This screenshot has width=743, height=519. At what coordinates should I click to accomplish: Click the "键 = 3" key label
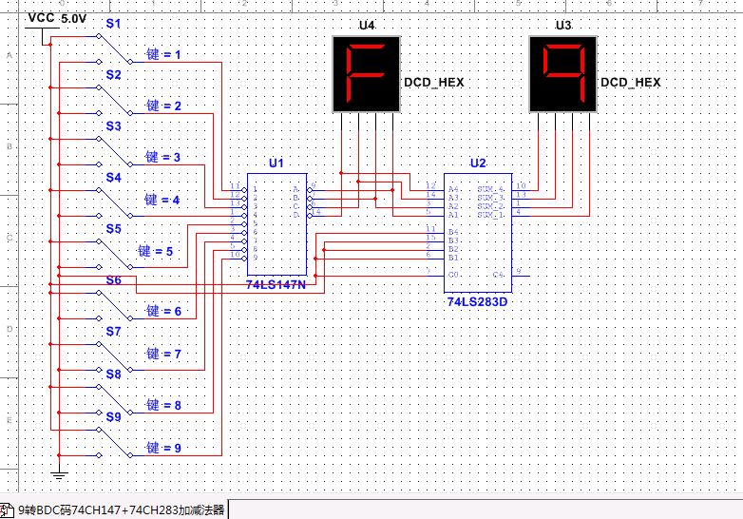pos(162,157)
